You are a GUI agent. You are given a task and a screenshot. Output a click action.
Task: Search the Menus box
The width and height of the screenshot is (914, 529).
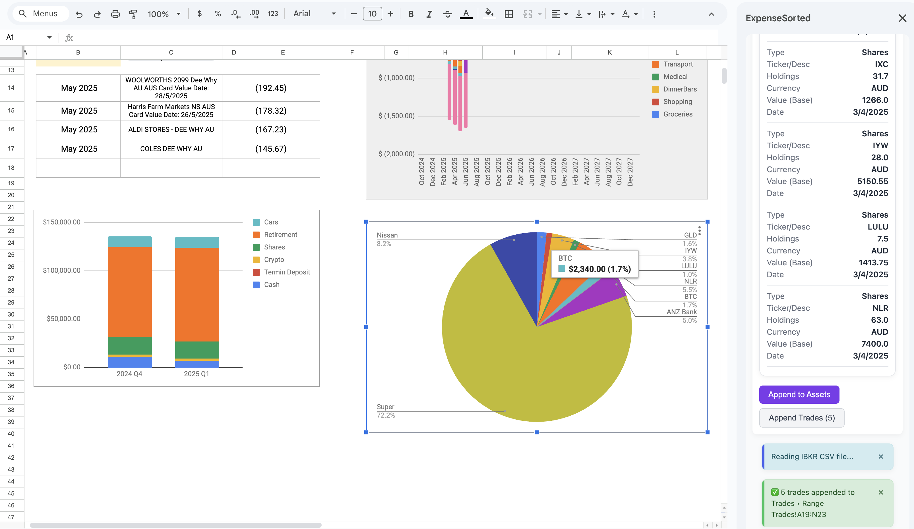41,14
